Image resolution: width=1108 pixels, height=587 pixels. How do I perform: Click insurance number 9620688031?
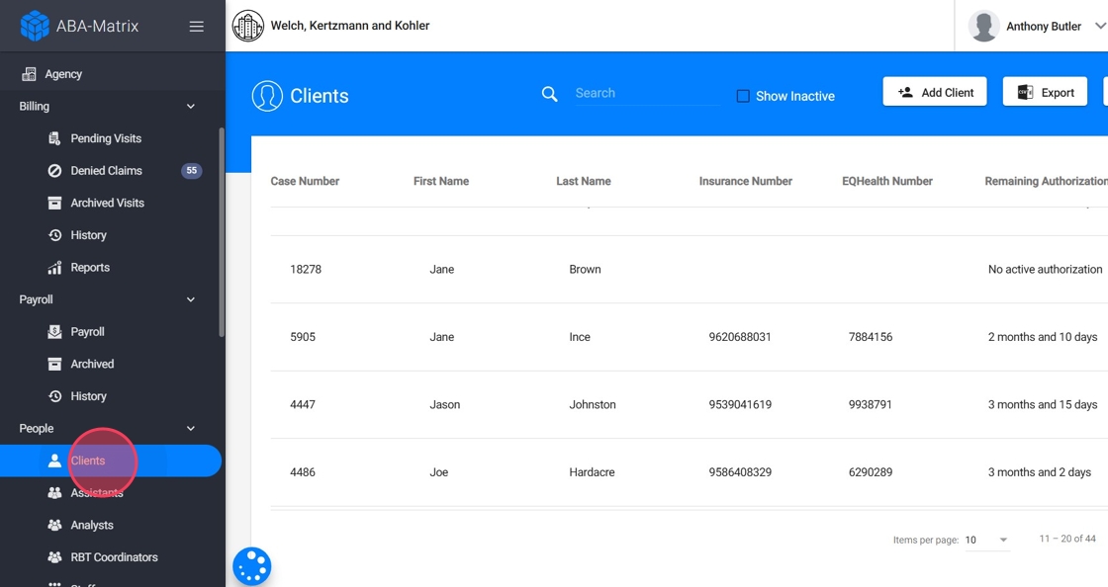point(740,337)
